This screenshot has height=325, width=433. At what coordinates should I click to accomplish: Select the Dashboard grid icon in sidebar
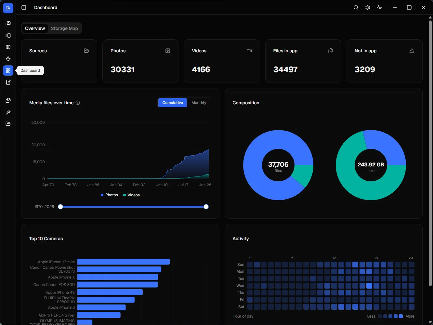[8, 71]
